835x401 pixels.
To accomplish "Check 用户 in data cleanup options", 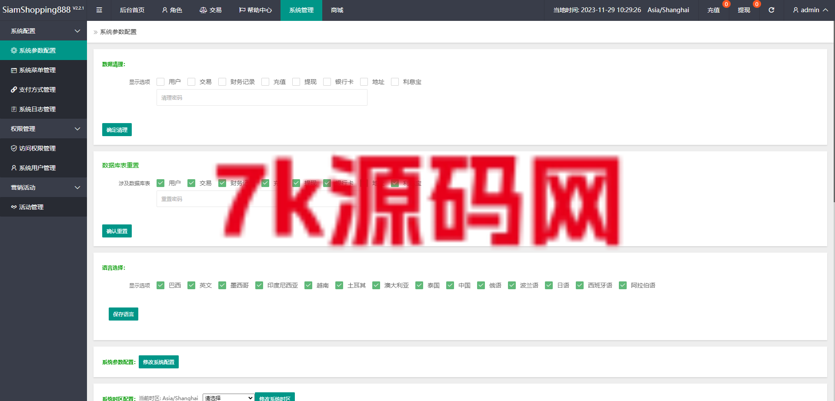I will click(x=160, y=82).
